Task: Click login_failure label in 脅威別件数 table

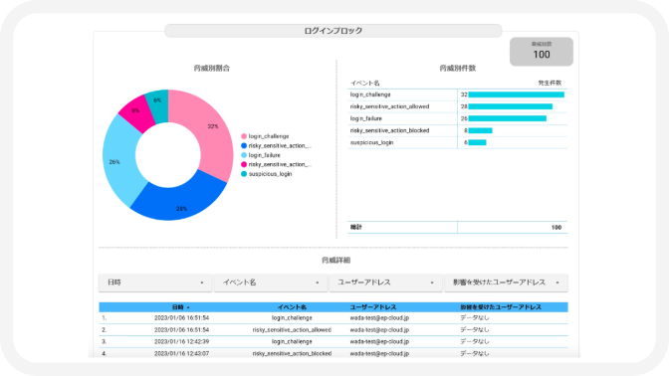Action: click(366, 118)
